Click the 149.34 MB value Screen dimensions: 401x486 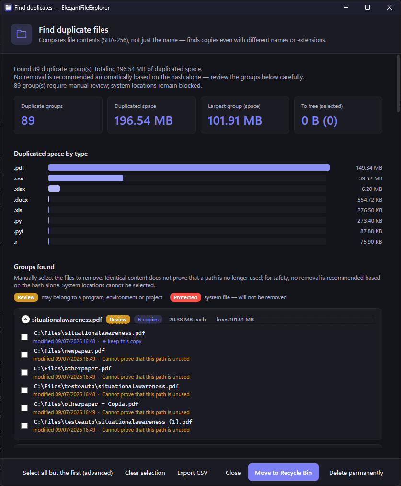coord(369,168)
